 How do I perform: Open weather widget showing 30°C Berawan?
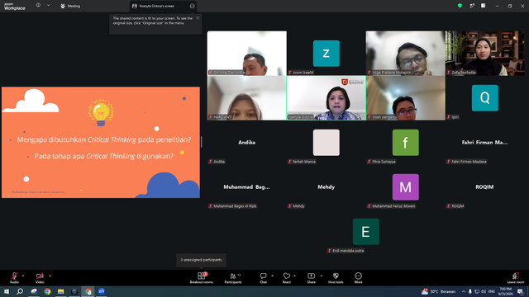(x=438, y=291)
